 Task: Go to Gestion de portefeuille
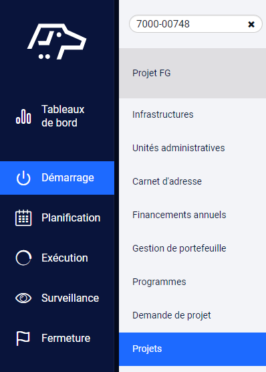[179, 248]
